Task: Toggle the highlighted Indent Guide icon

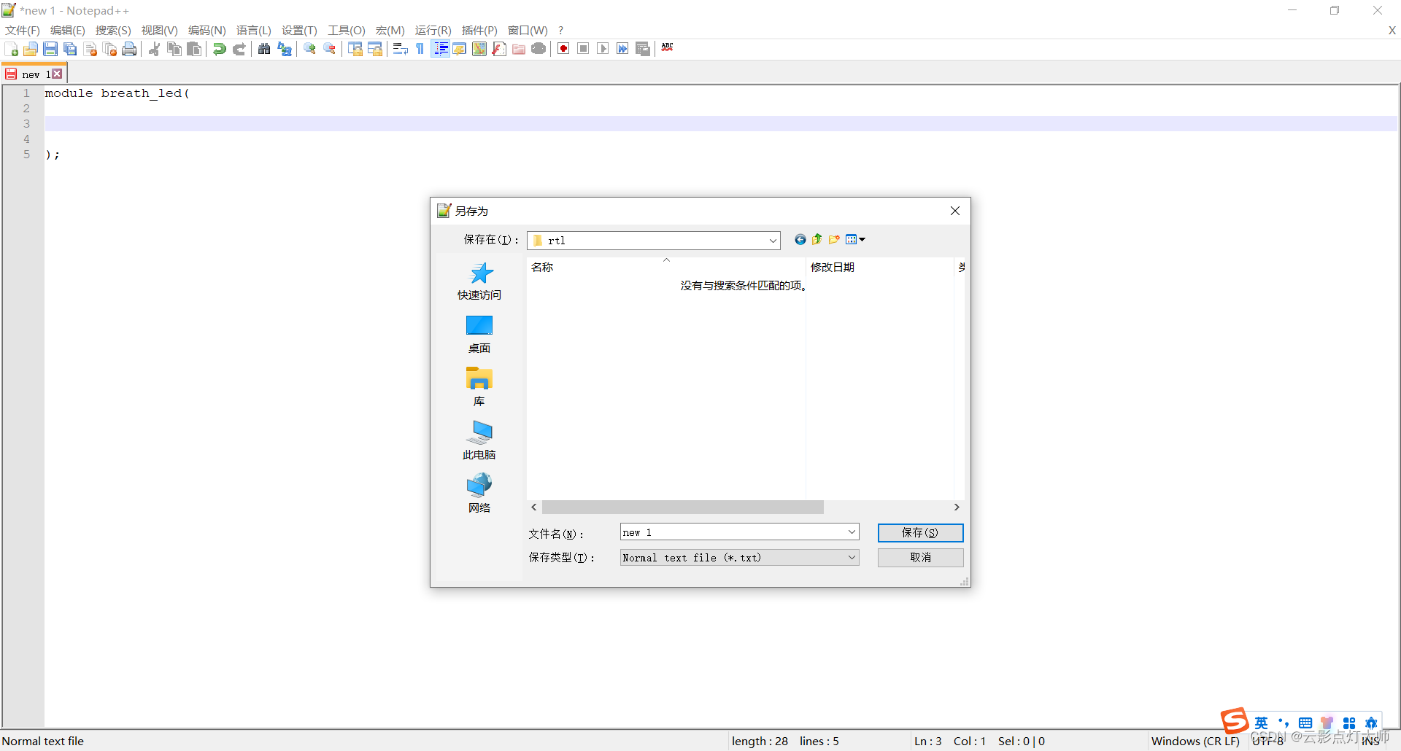Action: pyautogui.click(x=441, y=49)
